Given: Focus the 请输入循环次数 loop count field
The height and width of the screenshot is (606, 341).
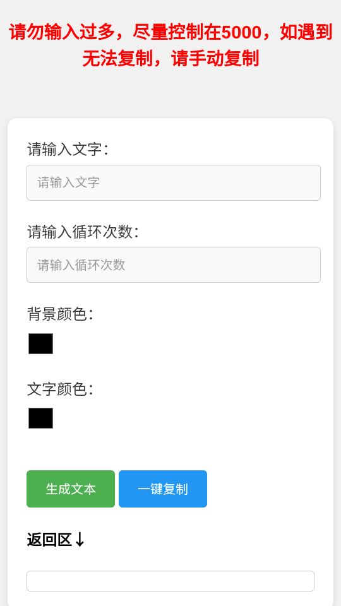Looking at the screenshot, I should (x=174, y=264).
